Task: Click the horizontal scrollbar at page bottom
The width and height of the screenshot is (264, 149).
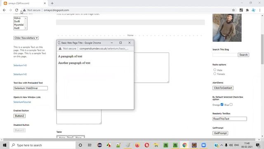Action: (129, 139)
